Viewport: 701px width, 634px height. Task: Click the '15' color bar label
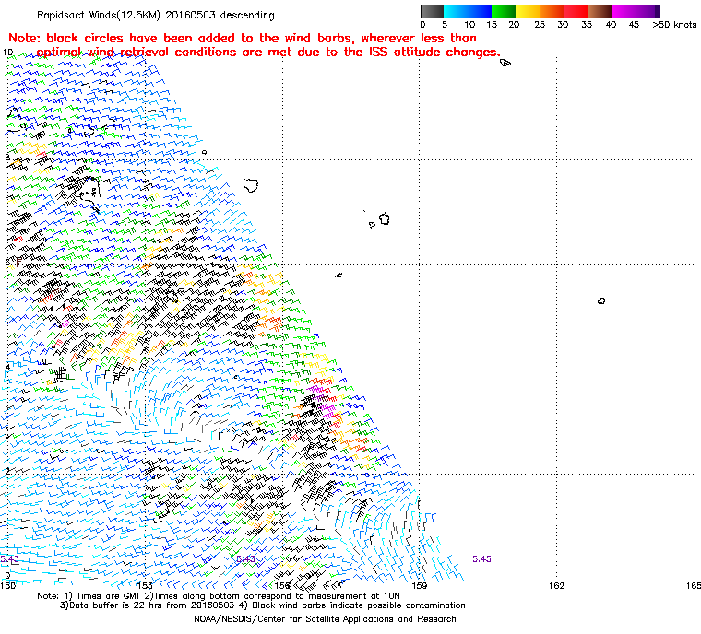(x=492, y=25)
